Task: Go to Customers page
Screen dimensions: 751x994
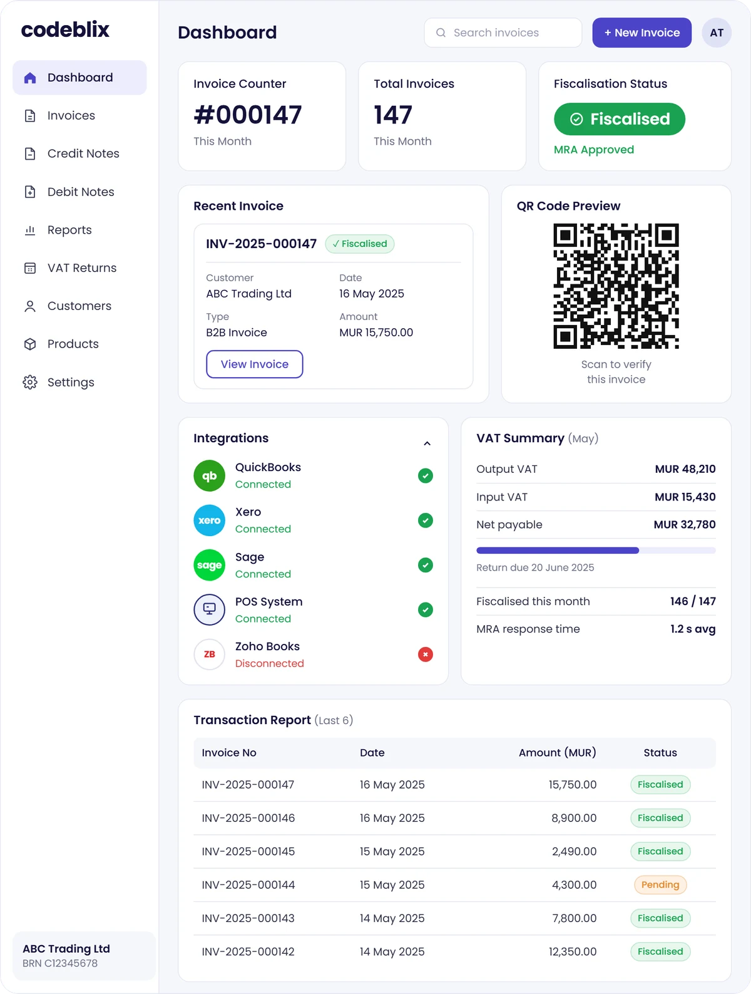Action: click(79, 306)
